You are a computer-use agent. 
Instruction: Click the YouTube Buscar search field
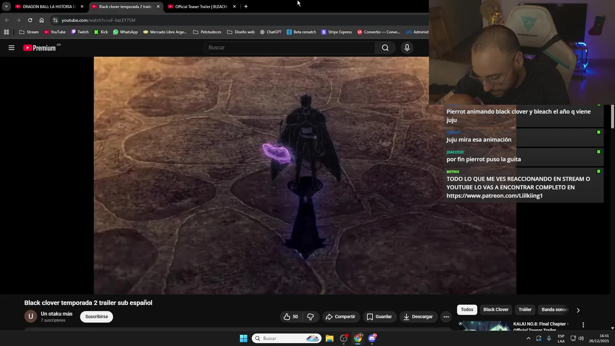[x=290, y=48]
